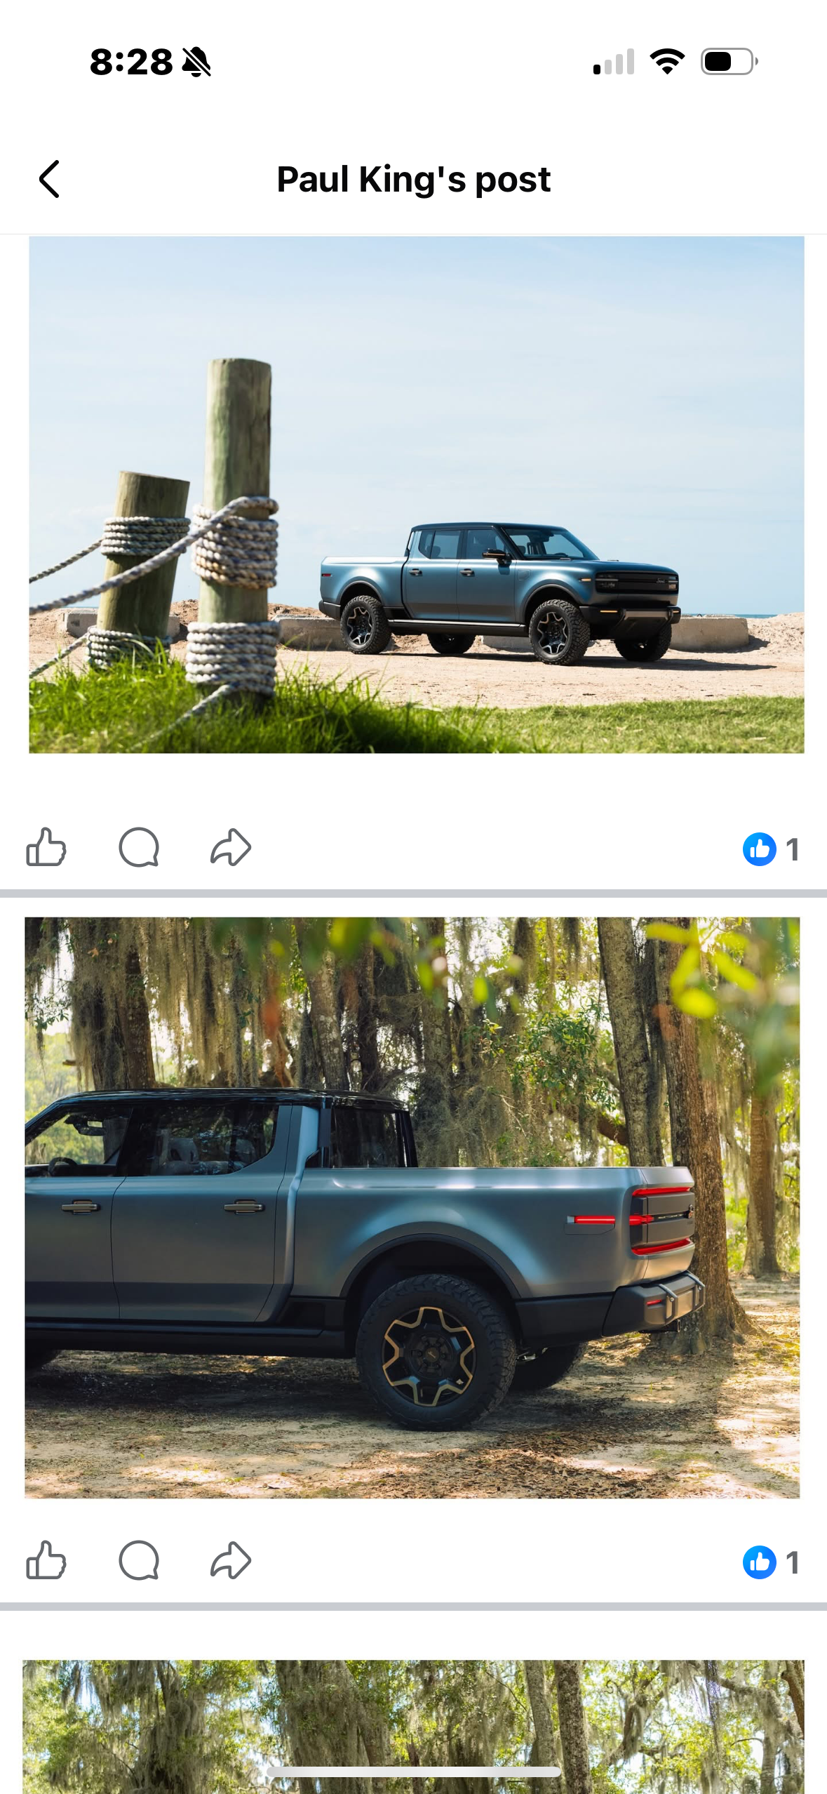The height and width of the screenshot is (1794, 827).
Task: Tap the battery status icon
Action: (x=729, y=62)
